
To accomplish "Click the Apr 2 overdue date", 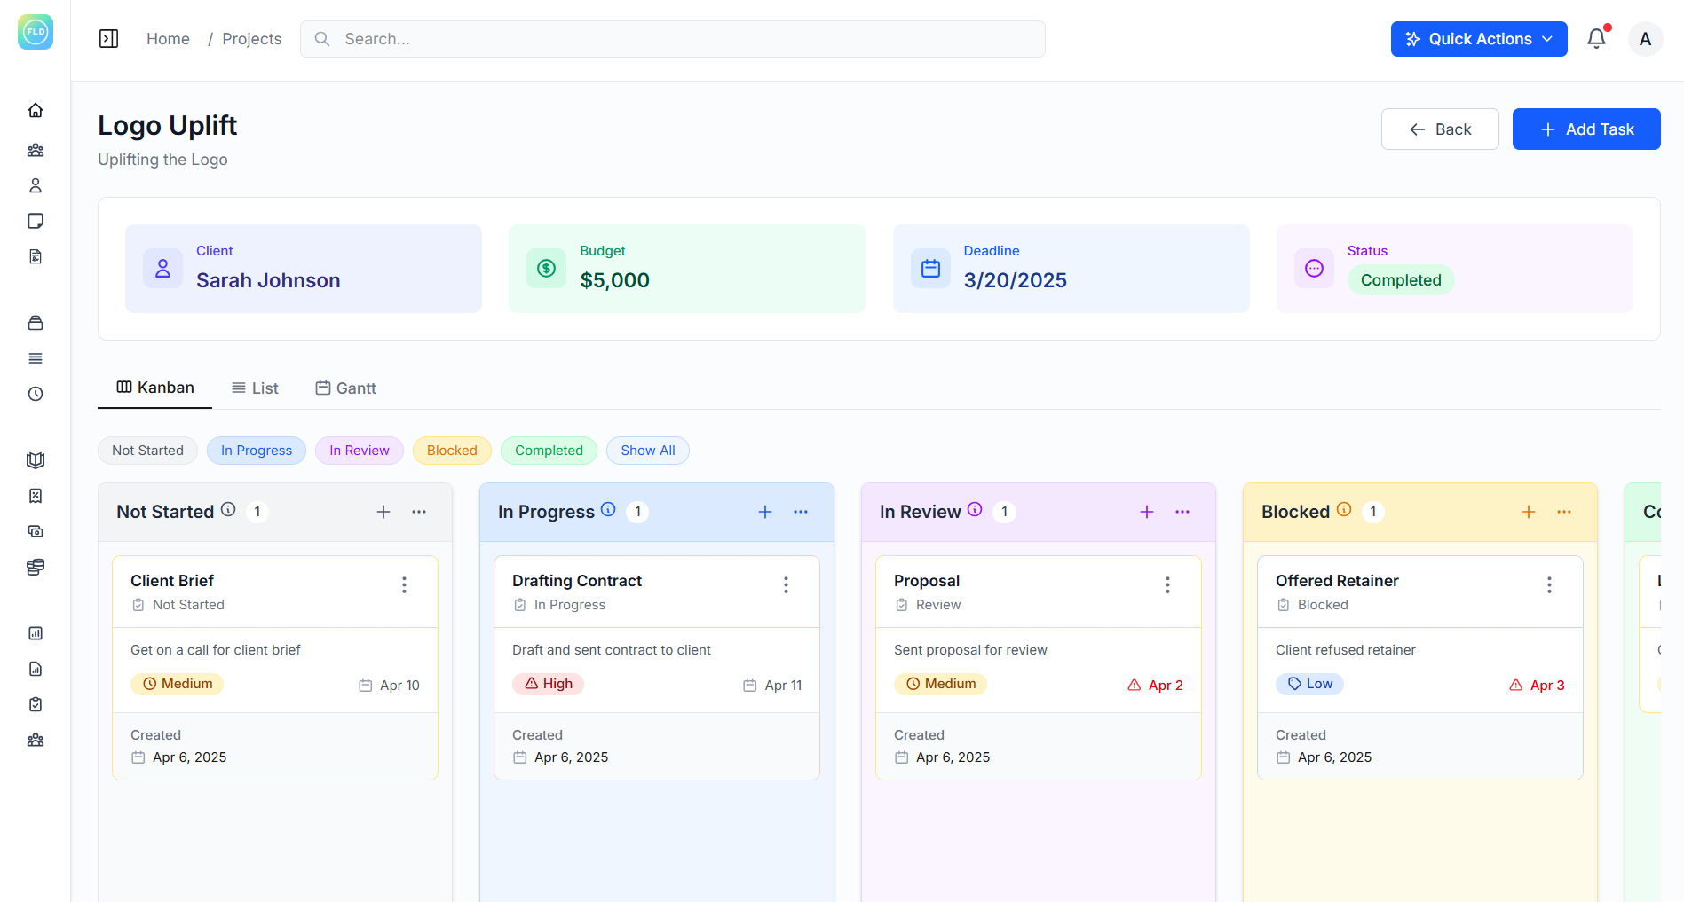I will pos(1155,686).
